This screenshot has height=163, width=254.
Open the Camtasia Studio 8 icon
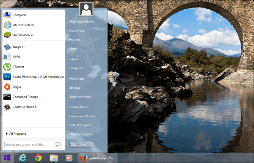point(7,107)
